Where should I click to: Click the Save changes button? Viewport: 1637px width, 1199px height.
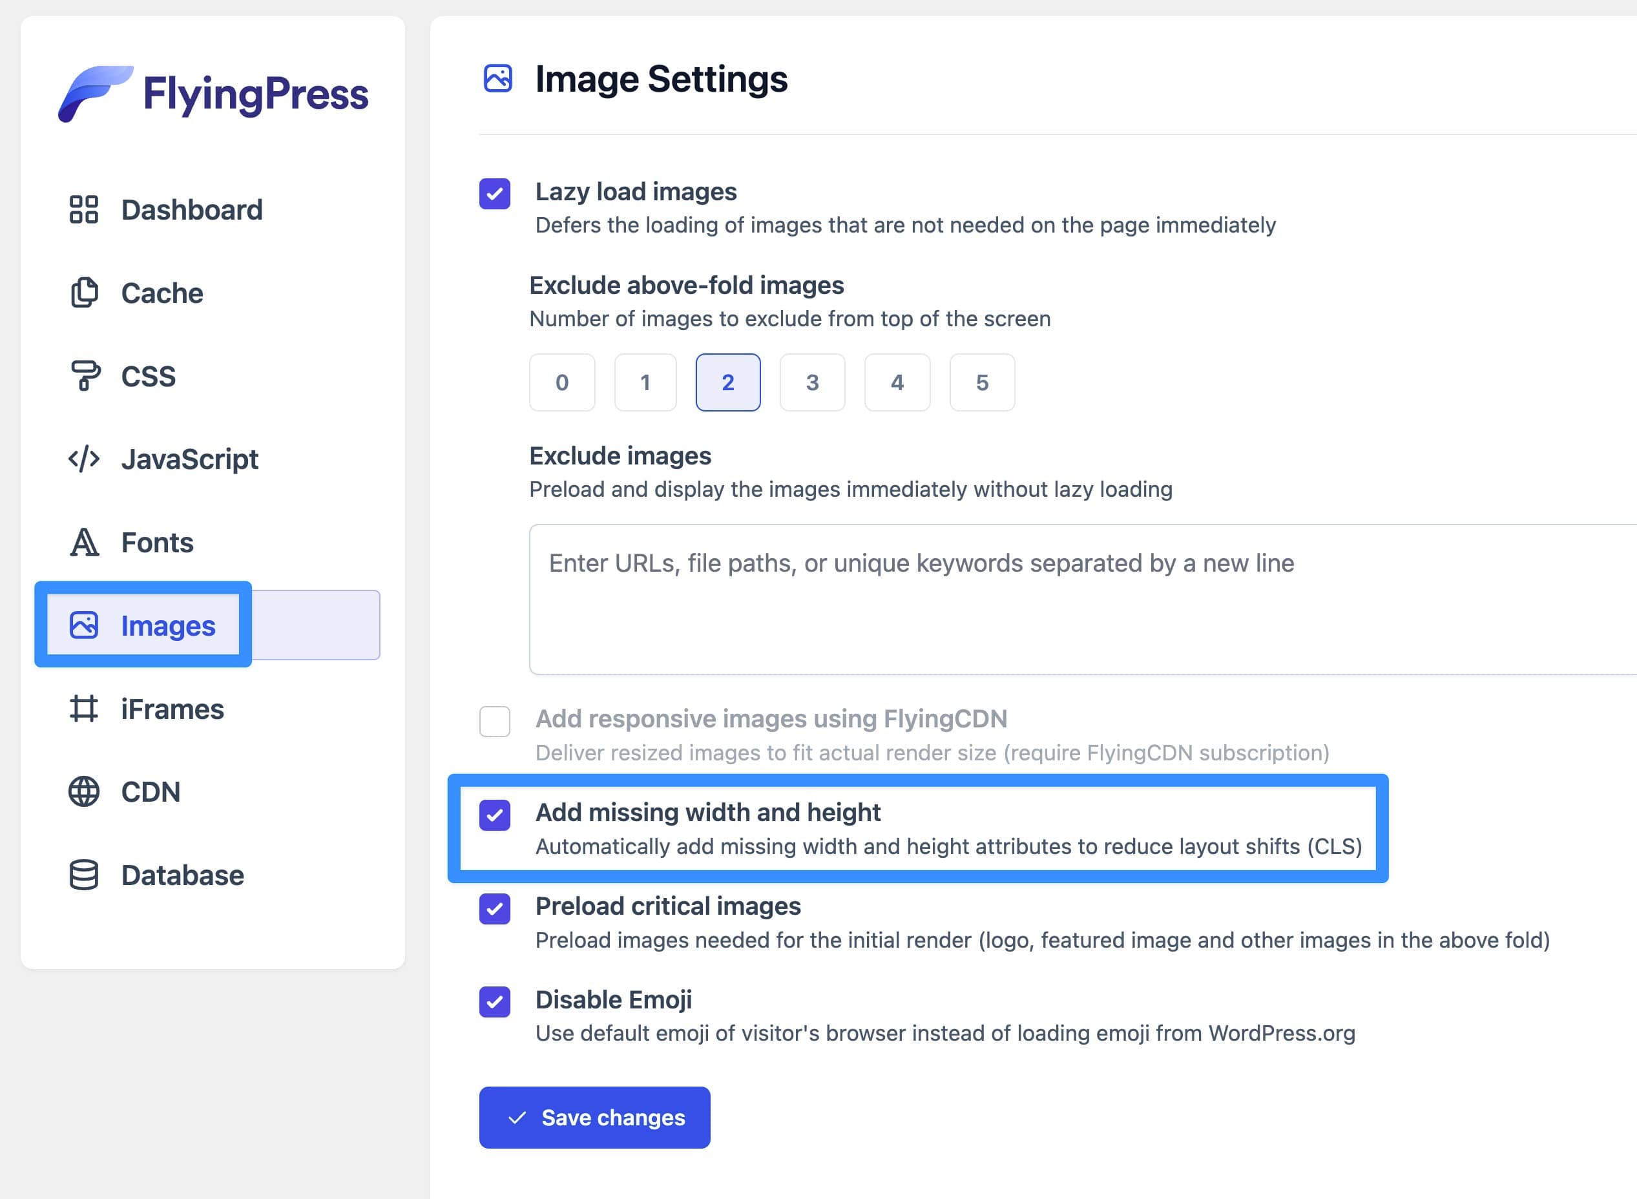click(x=594, y=1118)
